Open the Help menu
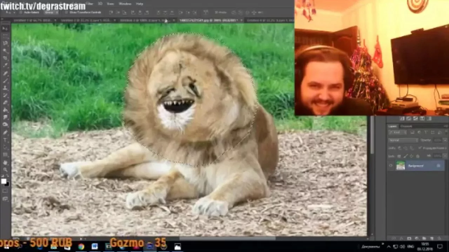This screenshot has width=449, height=252. [x=139, y=3]
